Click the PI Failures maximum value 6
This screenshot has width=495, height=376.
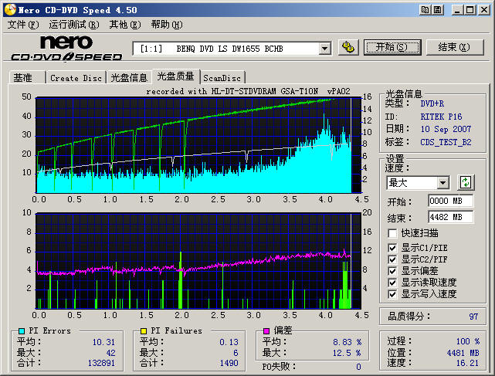(x=236, y=353)
